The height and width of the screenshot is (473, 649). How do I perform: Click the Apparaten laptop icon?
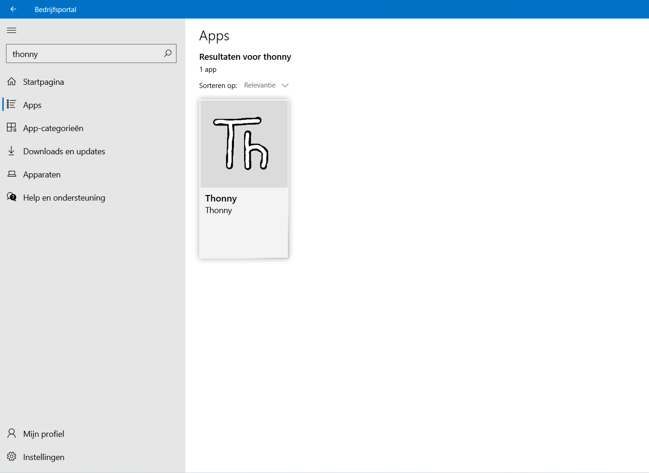[x=12, y=174]
